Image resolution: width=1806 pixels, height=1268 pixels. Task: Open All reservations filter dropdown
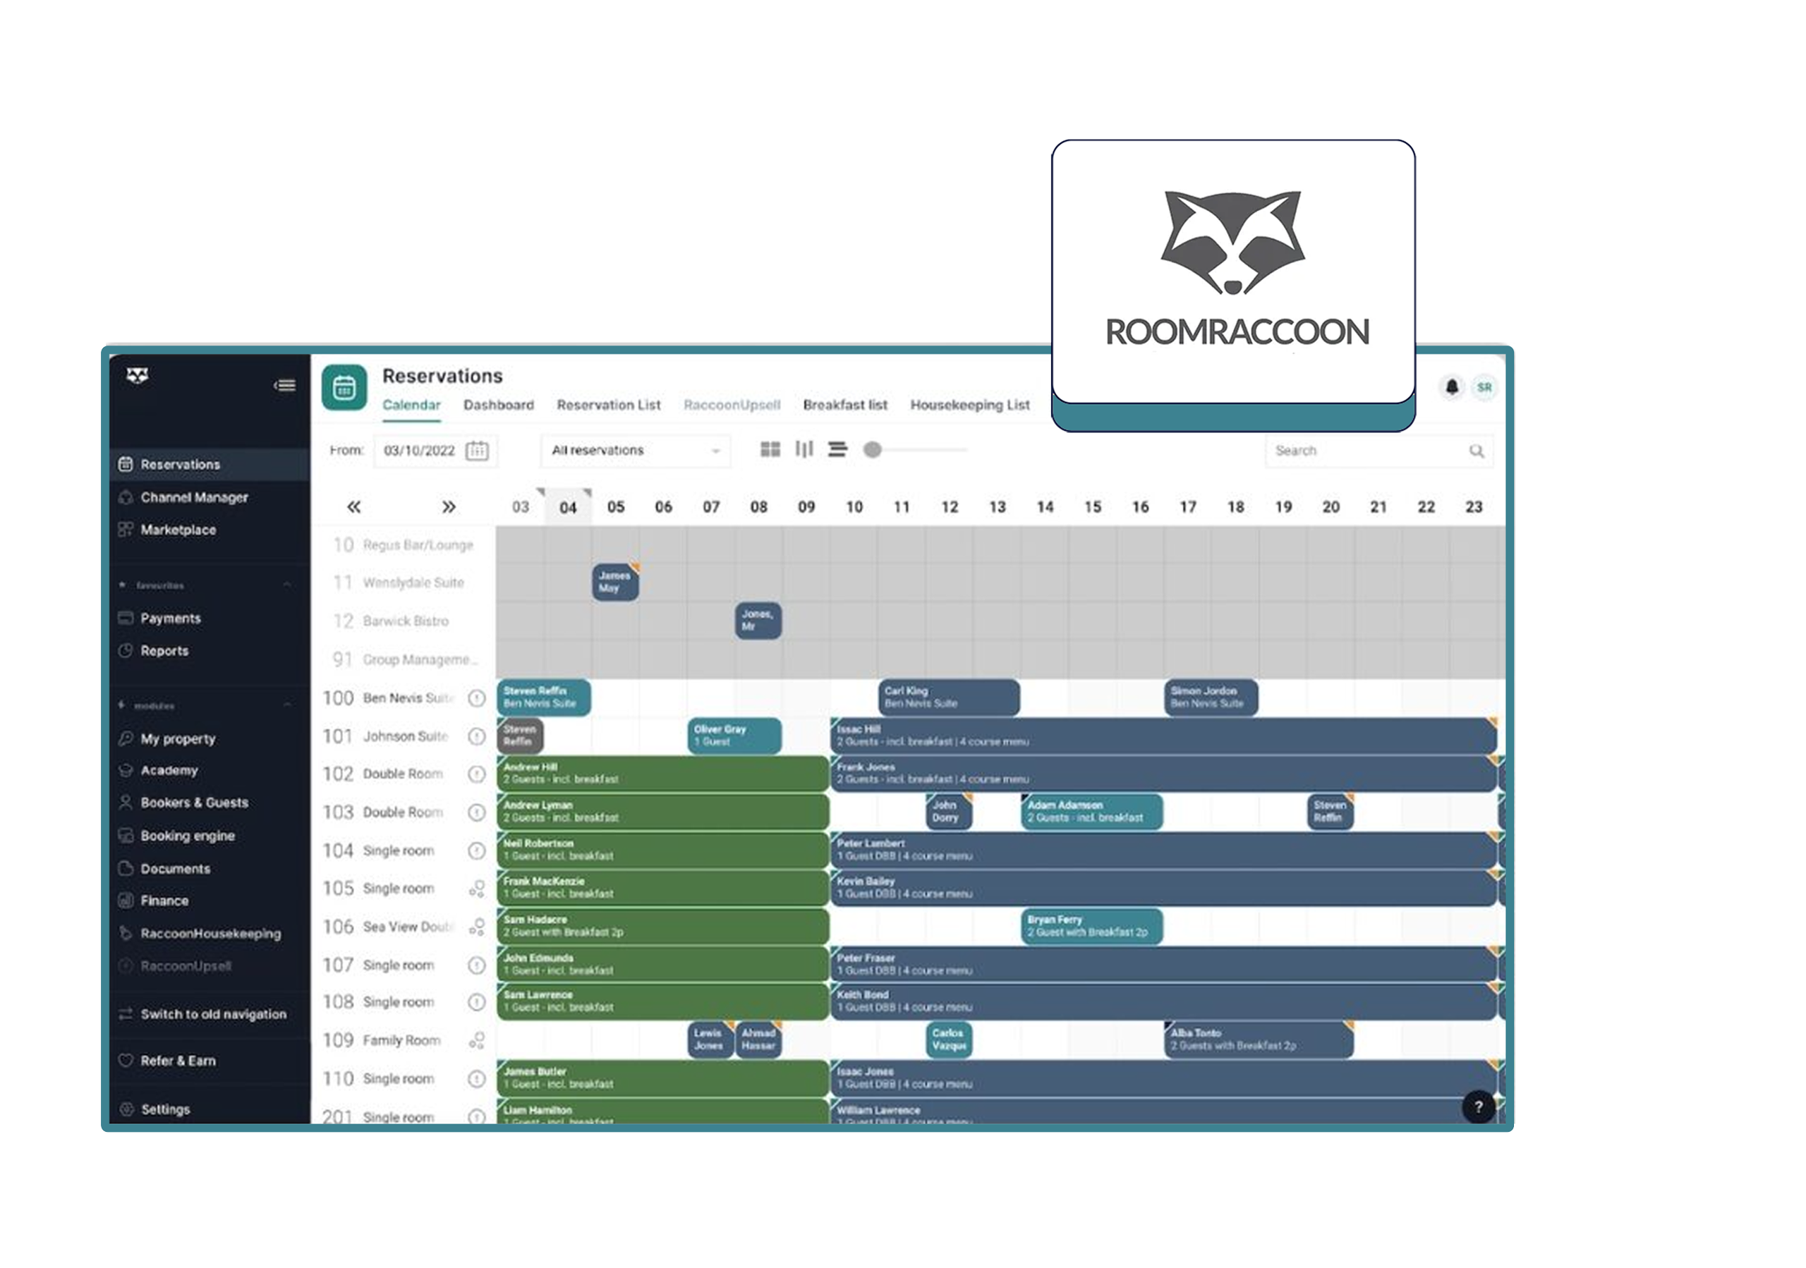point(636,451)
